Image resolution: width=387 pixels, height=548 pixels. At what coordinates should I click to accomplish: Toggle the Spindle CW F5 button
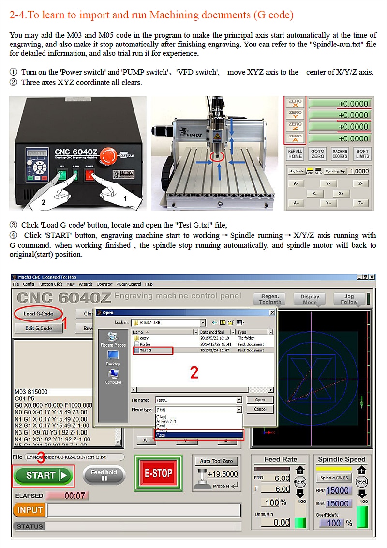tap(334, 477)
